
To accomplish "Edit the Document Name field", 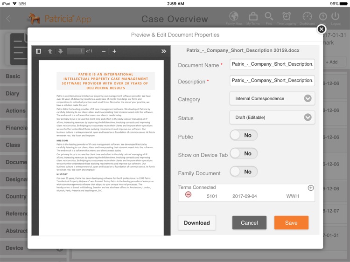I will tap(272, 64).
